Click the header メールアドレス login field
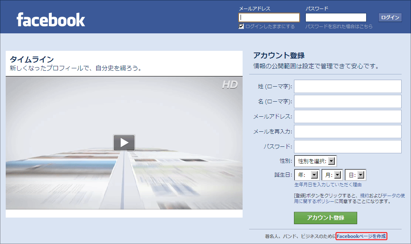This screenshot has height=244, width=411. 269,17
